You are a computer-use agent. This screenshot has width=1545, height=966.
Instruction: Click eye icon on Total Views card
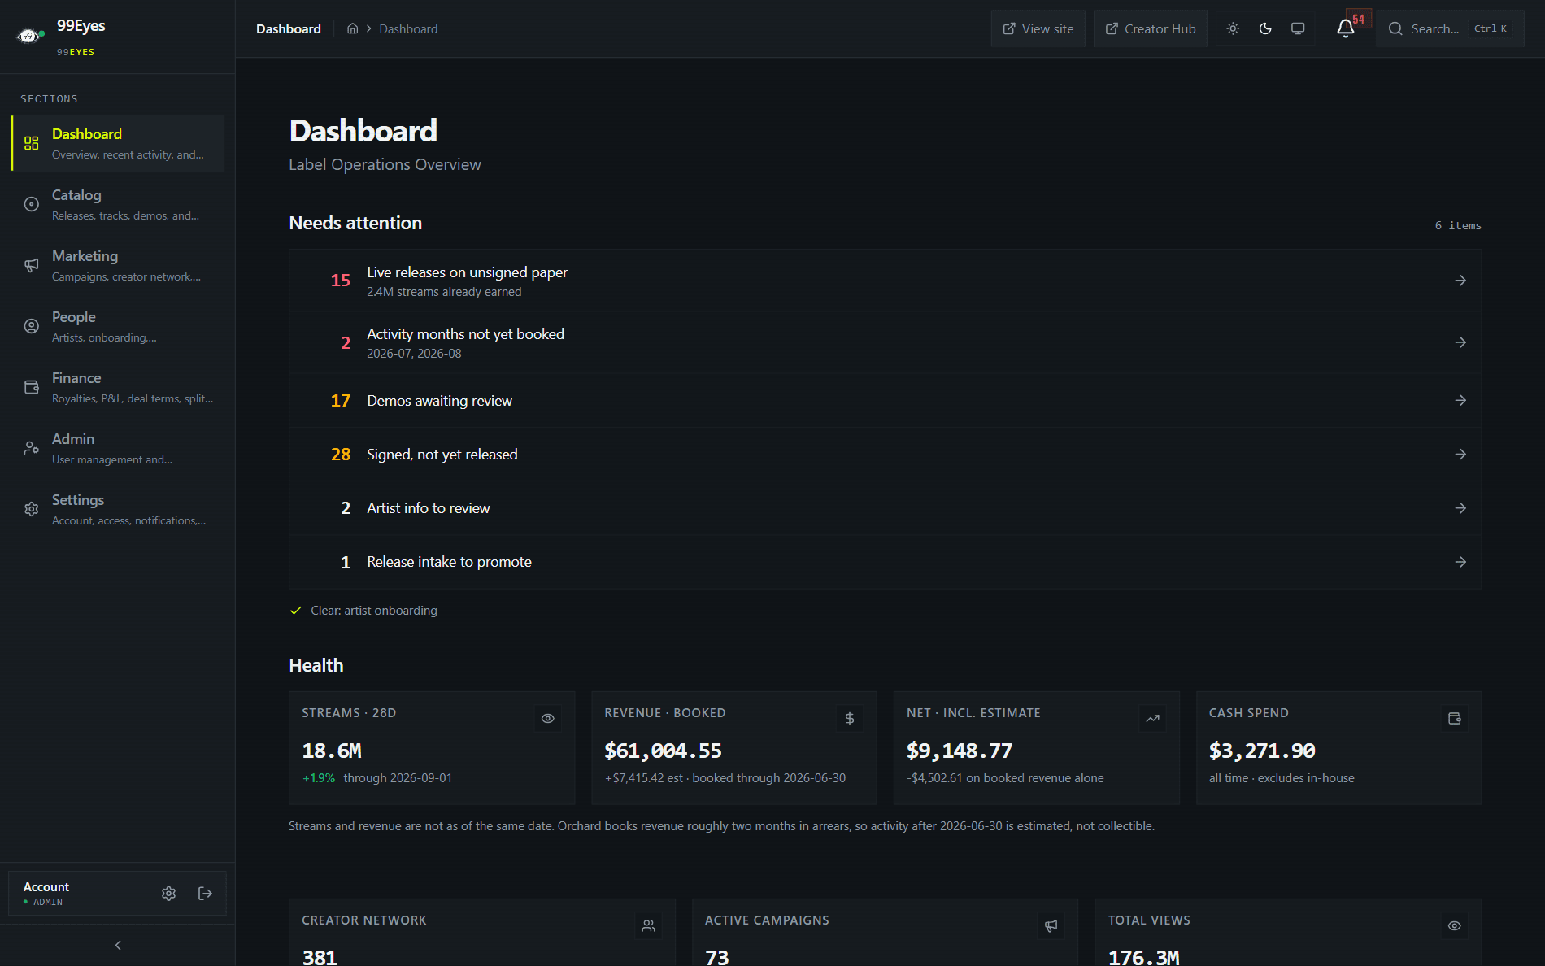pyautogui.click(x=1454, y=925)
